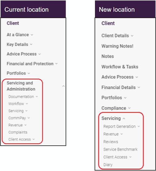Open Notes in new location menu
The height and width of the screenshot is (171, 156).
[108, 56]
